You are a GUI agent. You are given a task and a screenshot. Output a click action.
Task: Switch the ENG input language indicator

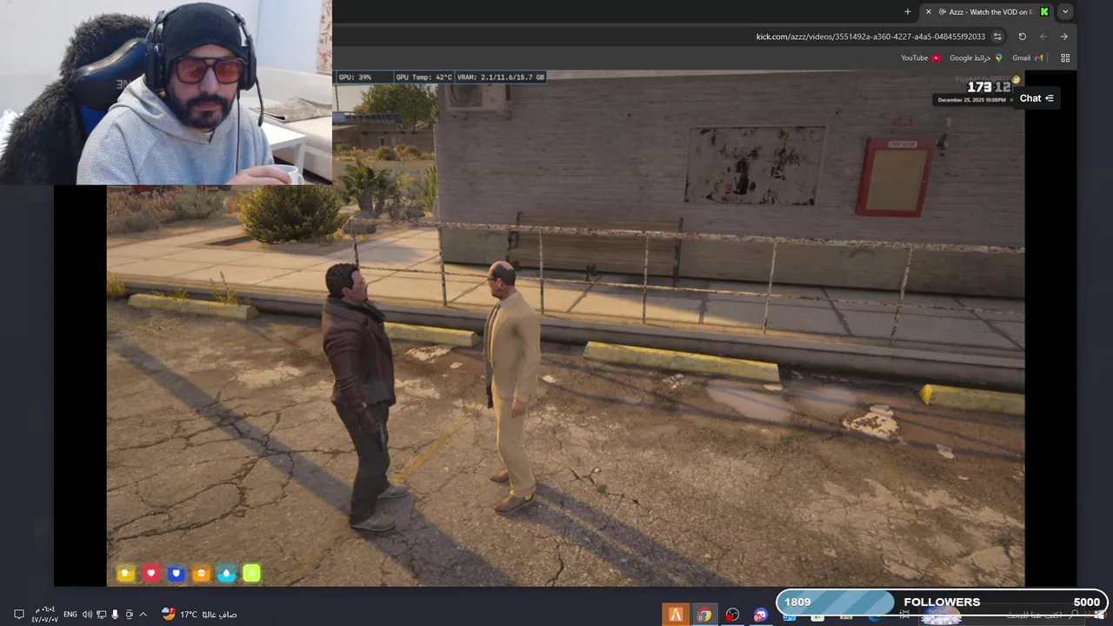pyautogui.click(x=70, y=614)
